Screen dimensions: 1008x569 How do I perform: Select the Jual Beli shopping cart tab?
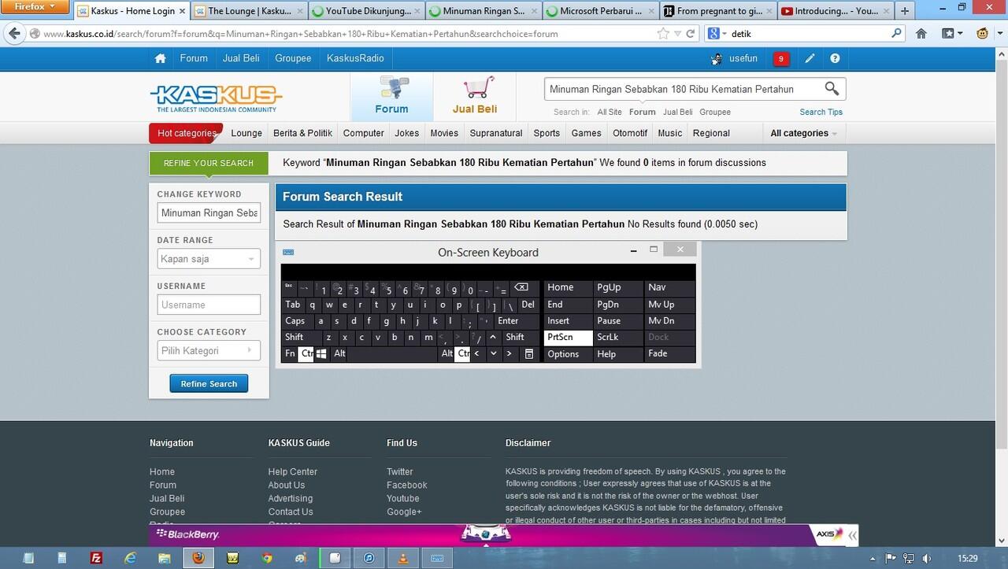tap(475, 97)
